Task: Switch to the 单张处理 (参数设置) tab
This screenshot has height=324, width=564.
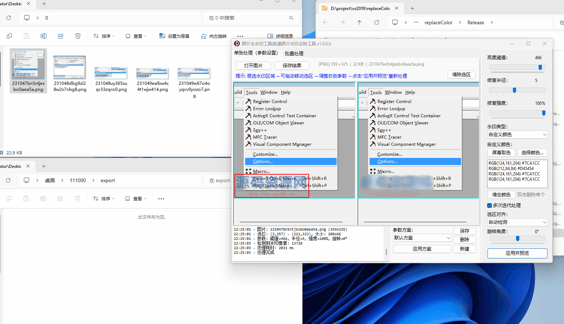Action: point(256,53)
